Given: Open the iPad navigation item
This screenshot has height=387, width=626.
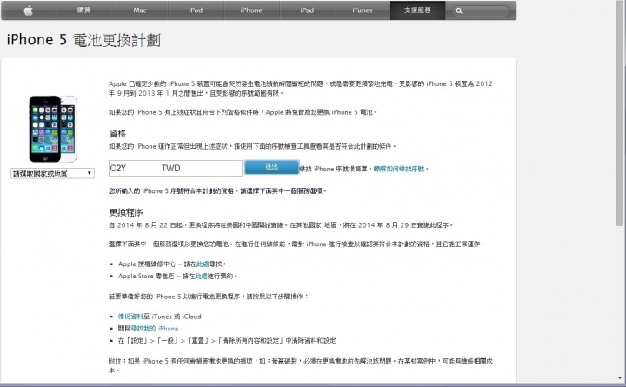Looking at the screenshot, I should point(307,10).
